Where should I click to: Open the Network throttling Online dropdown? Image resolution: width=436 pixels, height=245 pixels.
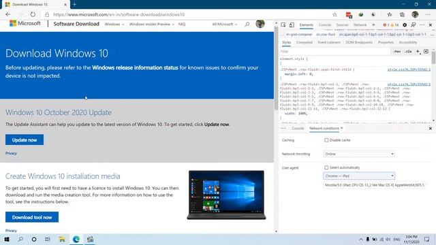point(359,154)
